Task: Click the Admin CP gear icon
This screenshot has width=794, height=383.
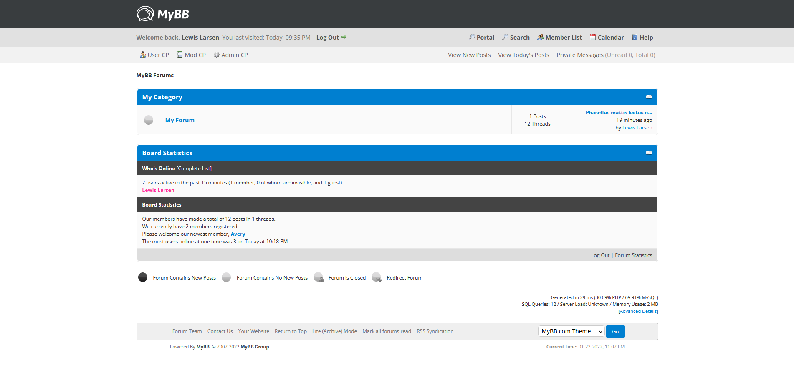Action: click(217, 55)
